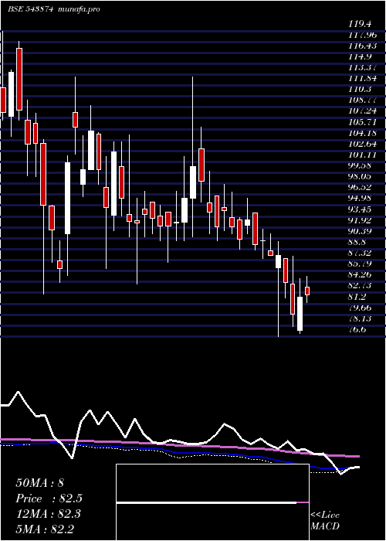This screenshot has height=541, width=386.
Task: Click the <<Live MACD label
Action: click(325, 521)
